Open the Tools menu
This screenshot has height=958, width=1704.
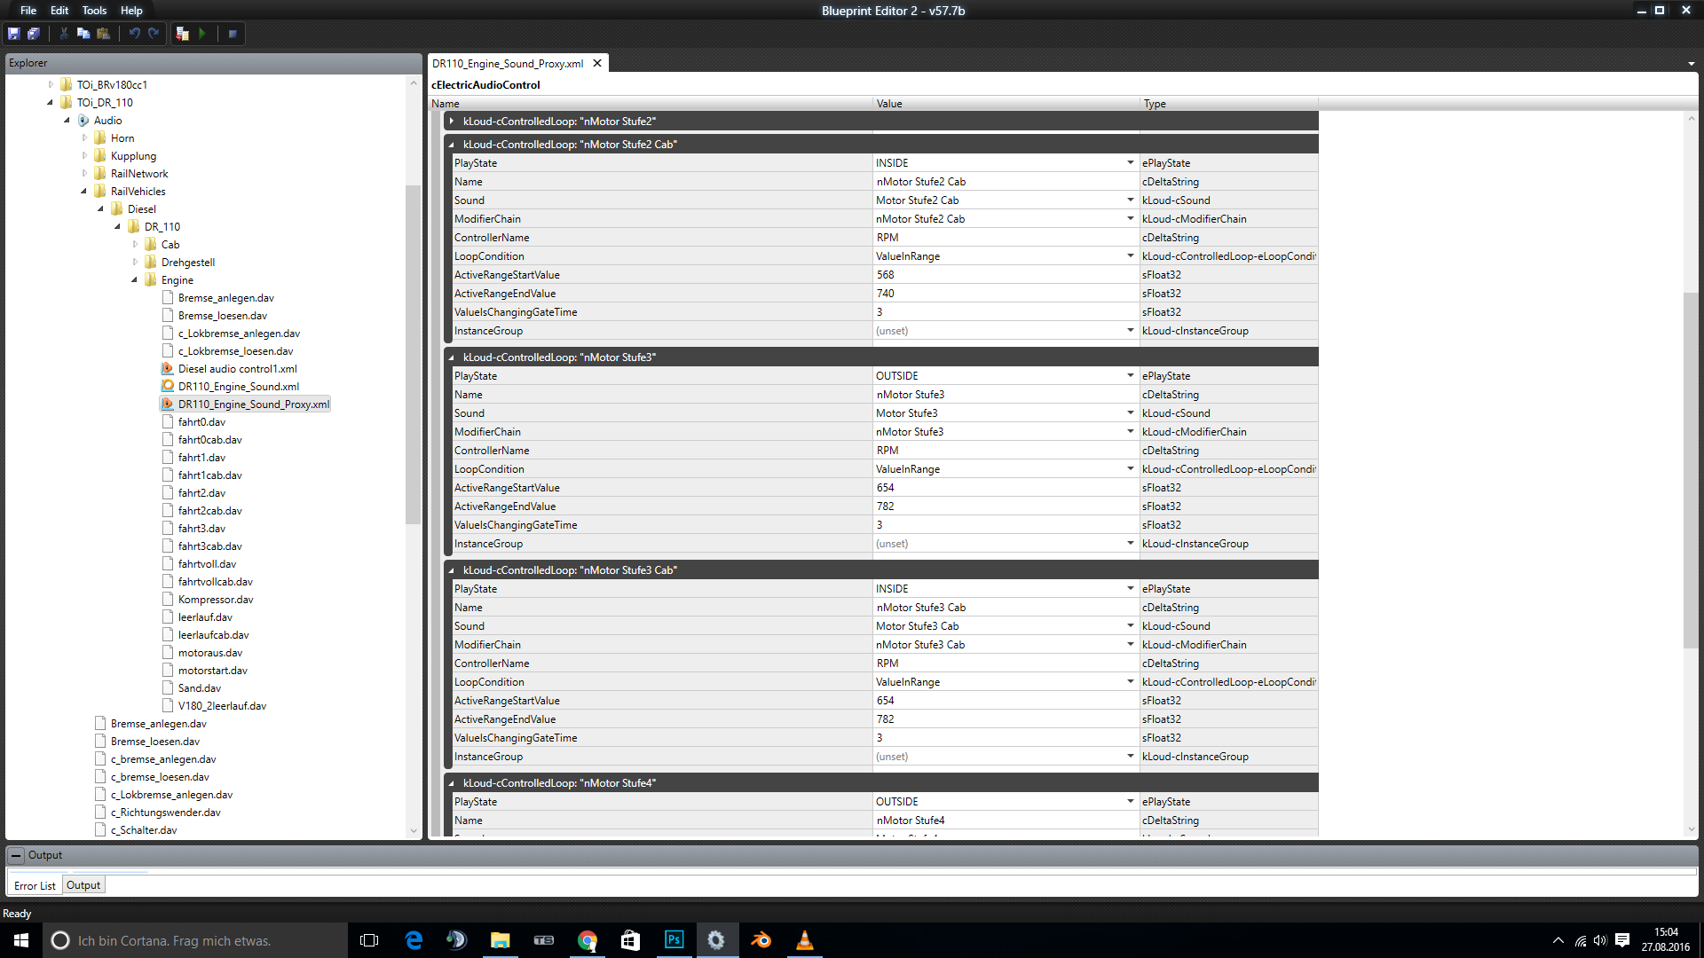point(94,11)
